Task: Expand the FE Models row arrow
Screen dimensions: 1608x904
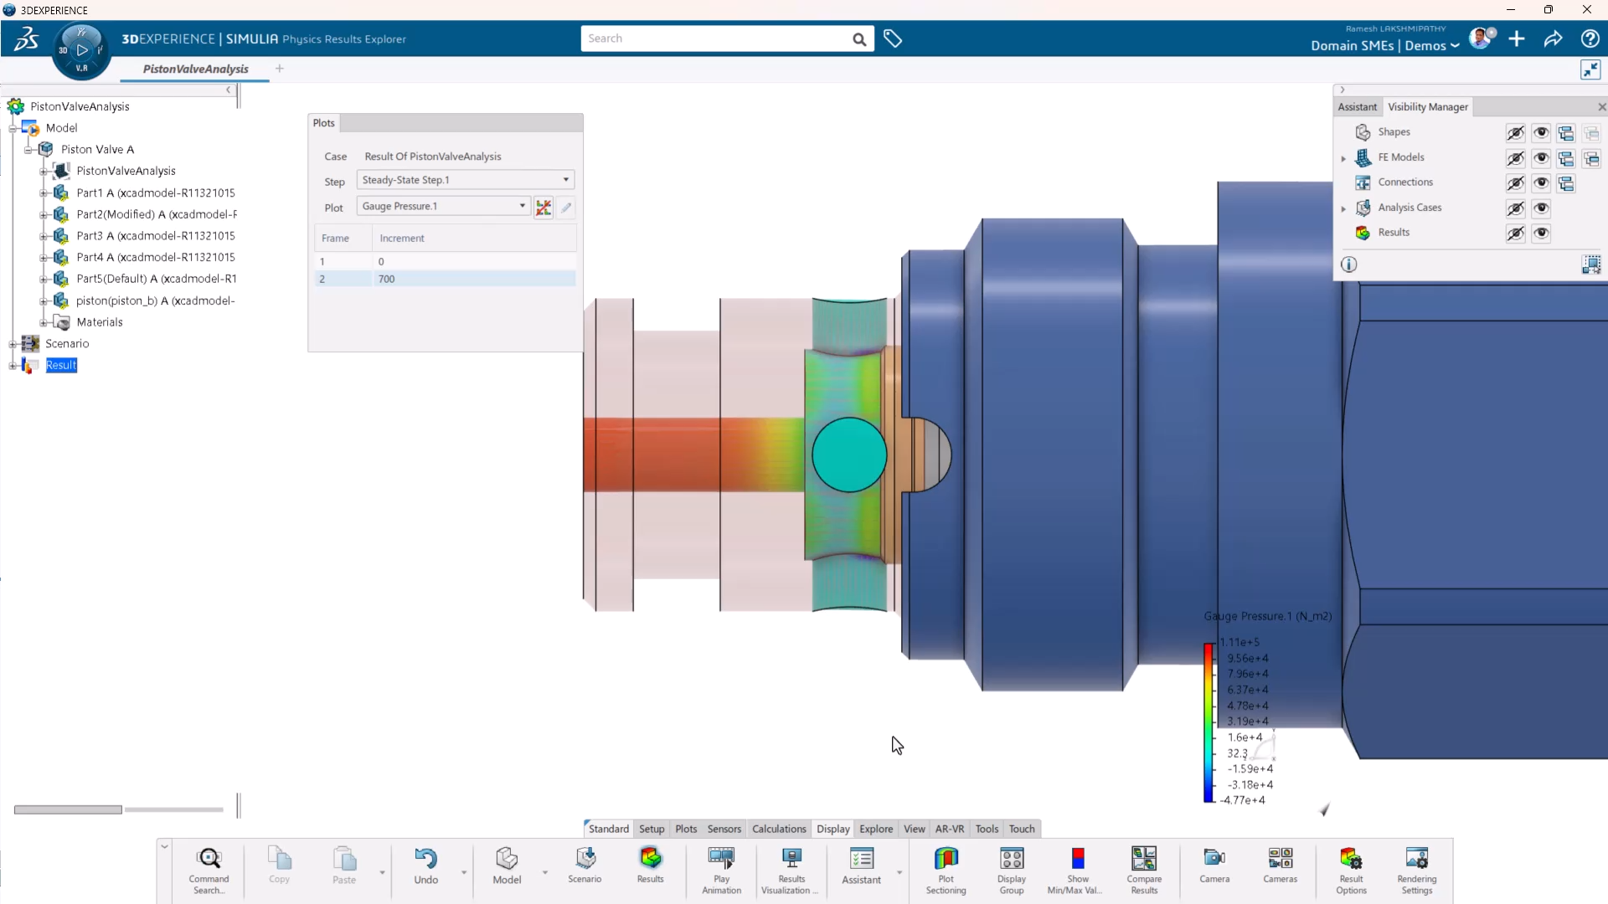Action: [1343, 158]
